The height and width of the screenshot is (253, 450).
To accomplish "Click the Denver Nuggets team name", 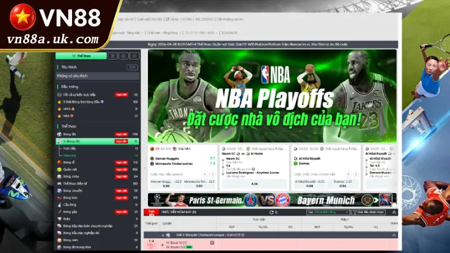I will click(x=167, y=159).
